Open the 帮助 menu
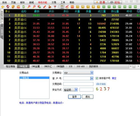This screenshot has height=116, width=140. click(x=72, y=3)
